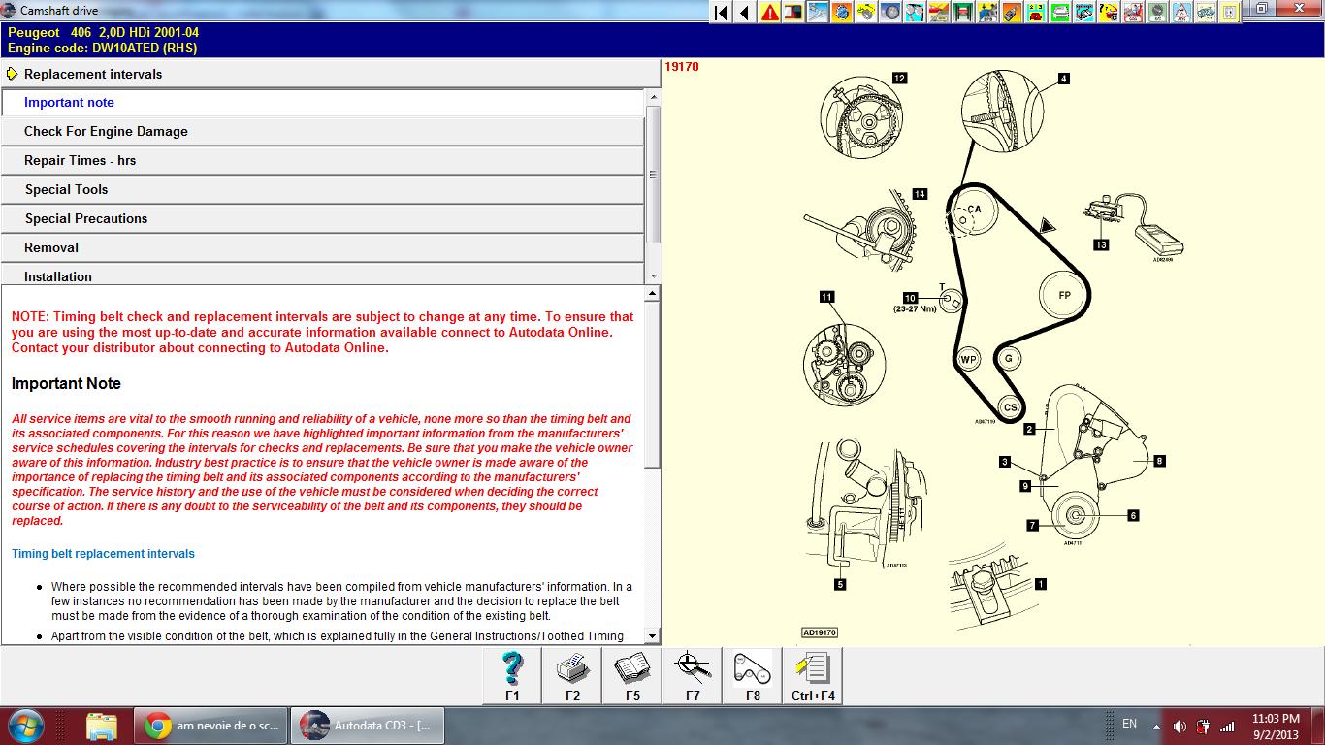Click text pane scrollbar down arrow

[x=653, y=636]
